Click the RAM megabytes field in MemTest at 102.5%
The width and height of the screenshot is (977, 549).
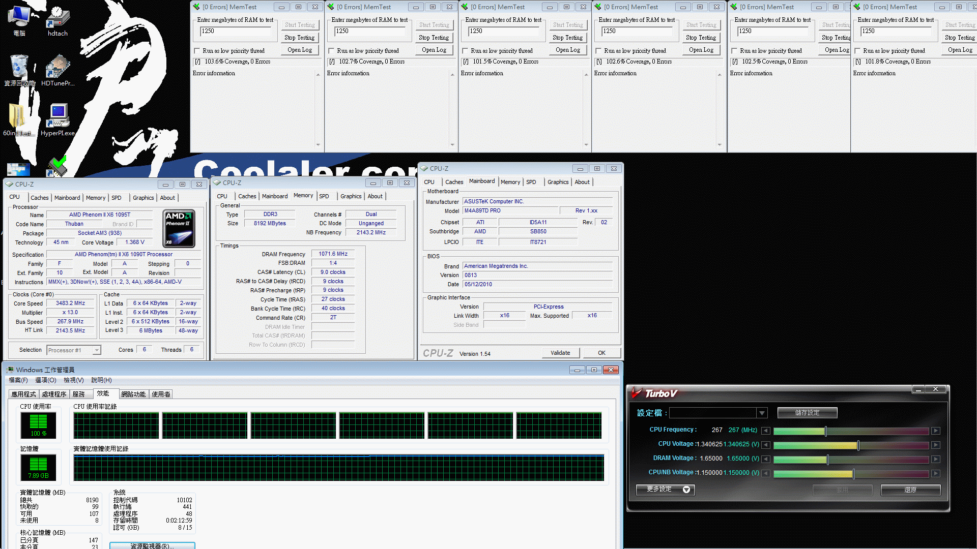[773, 31]
